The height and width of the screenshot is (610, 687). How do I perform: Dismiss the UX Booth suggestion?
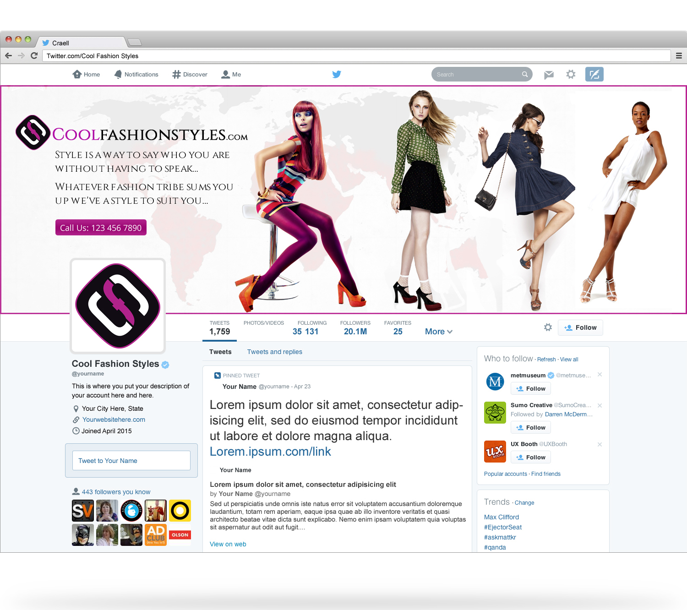[600, 444]
